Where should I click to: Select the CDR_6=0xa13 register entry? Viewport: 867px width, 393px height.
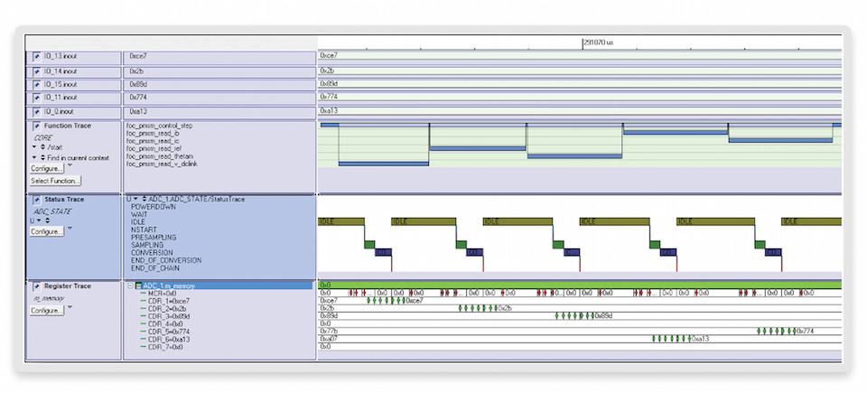pyautogui.click(x=166, y=340)
